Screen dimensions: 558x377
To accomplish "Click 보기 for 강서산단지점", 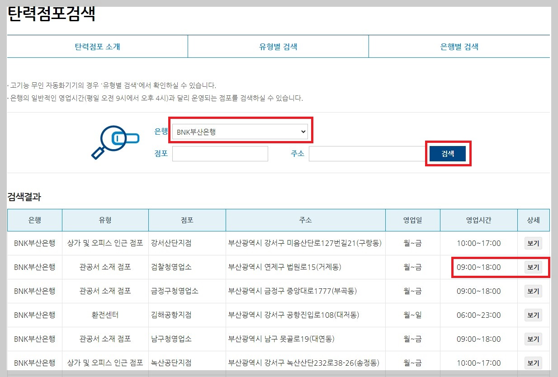I will click(x=533, y=243).
